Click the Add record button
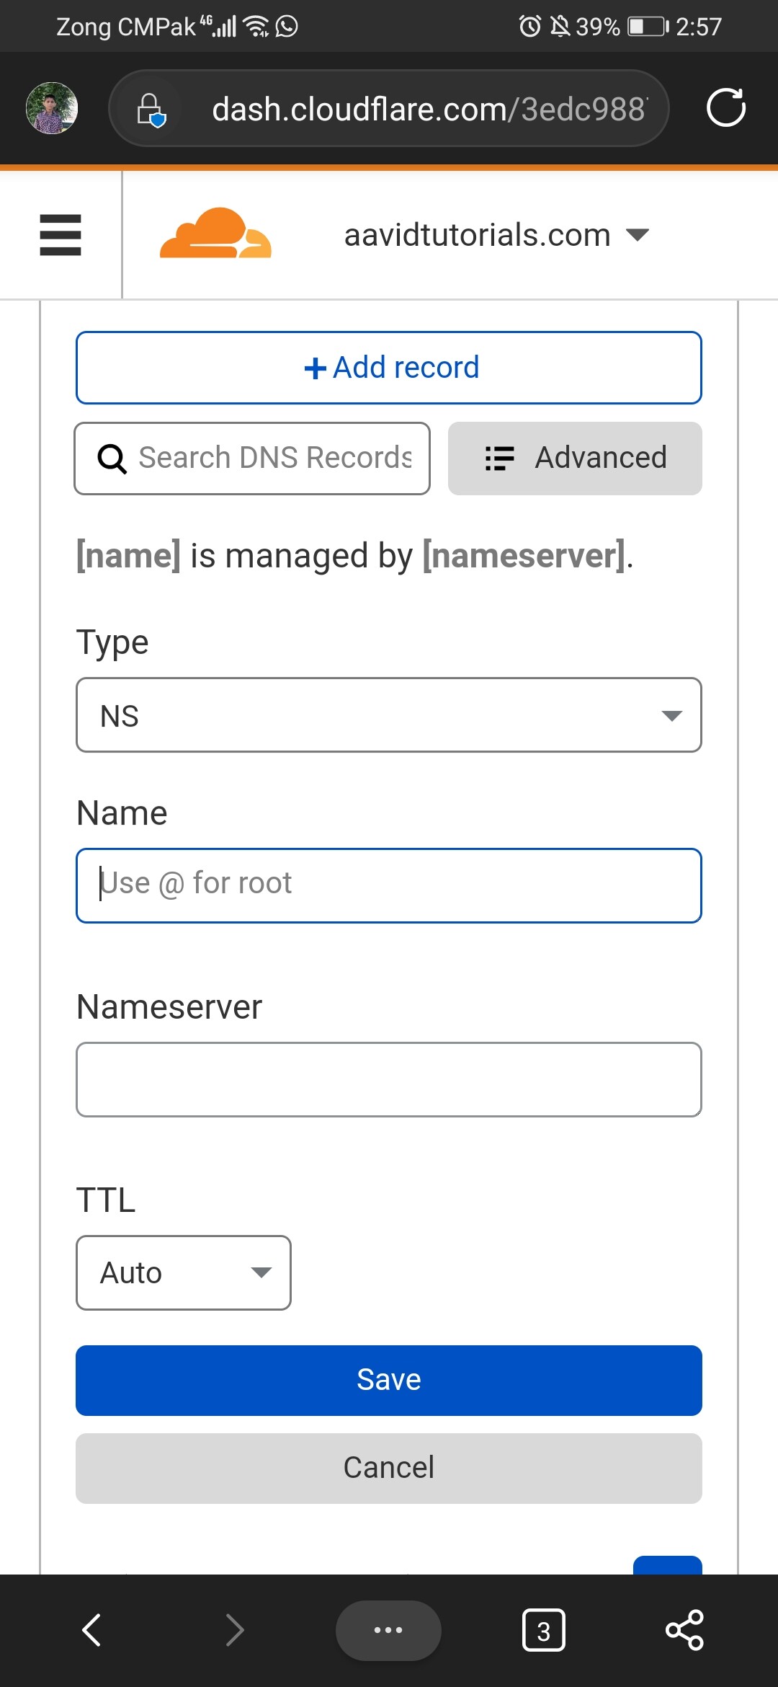The width and height of the screenshot is (778, 1687). pos(389,368)
